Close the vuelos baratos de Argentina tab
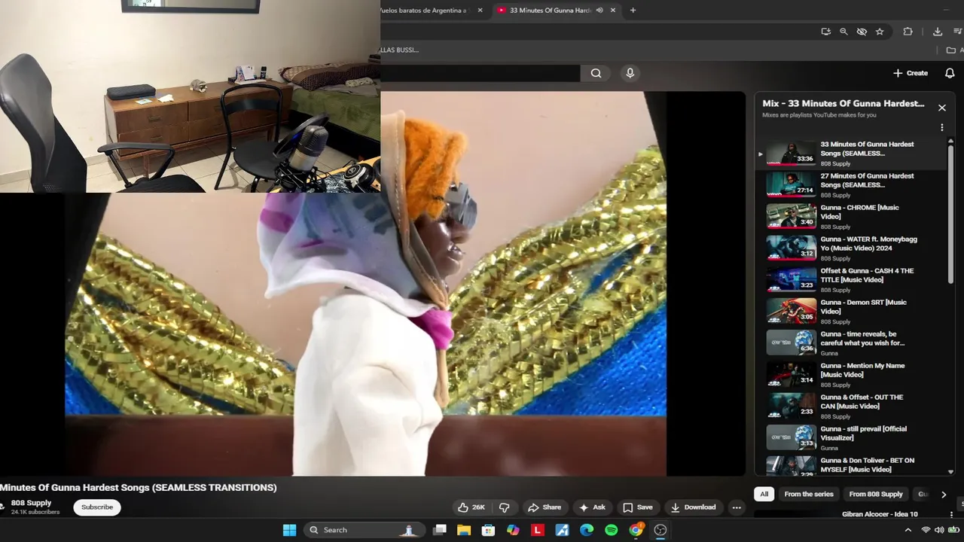Viewport: 964px width, 542px height. click(480, 11)
